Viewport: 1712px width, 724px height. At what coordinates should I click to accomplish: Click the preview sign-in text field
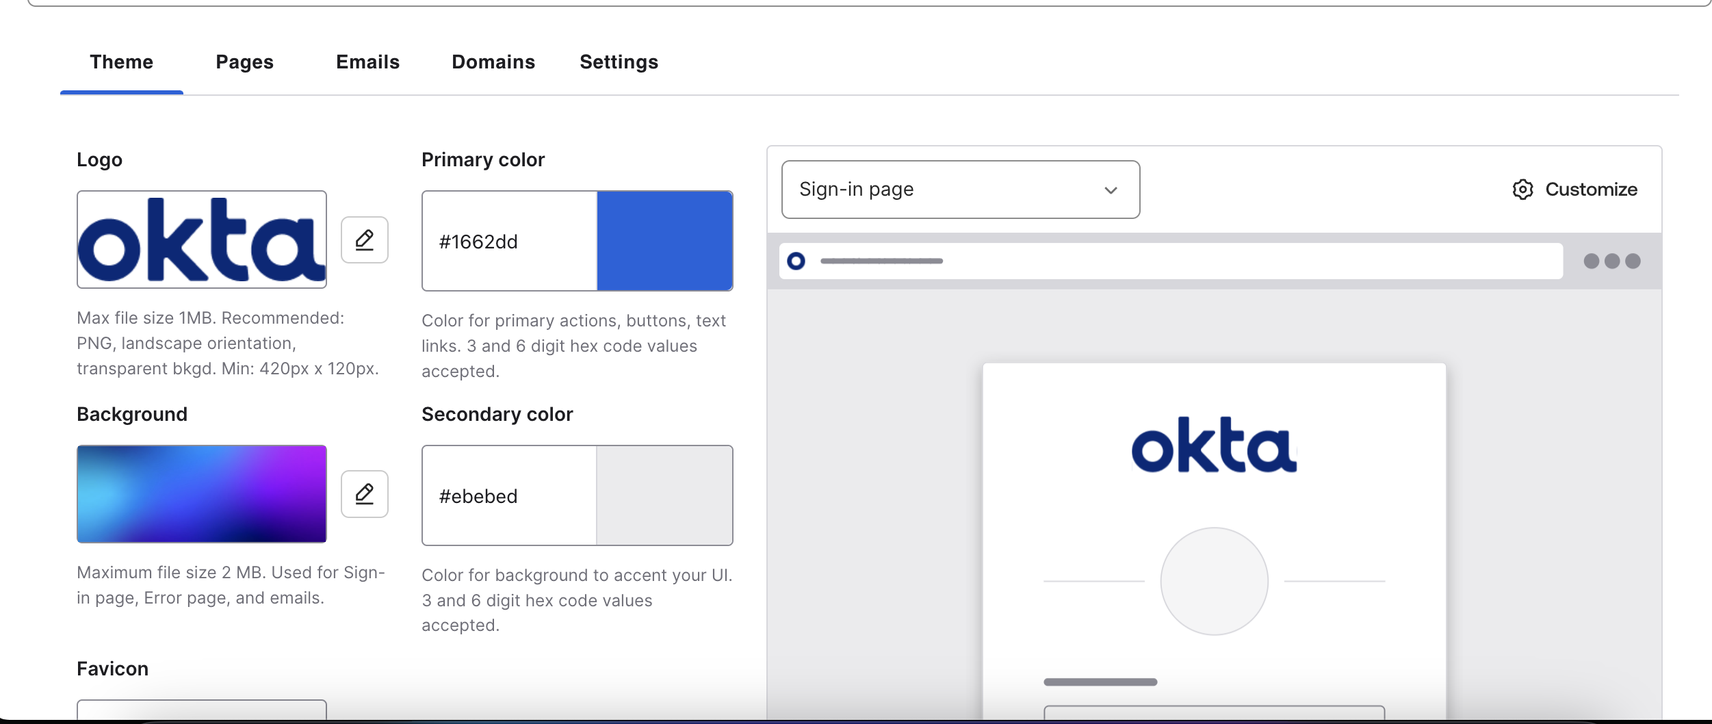coord(1214,713)
